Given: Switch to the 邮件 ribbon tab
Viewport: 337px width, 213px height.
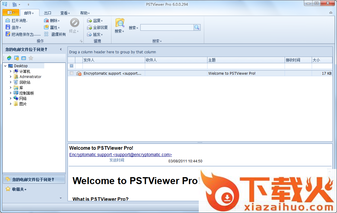Looking at the screenshot, I should point(30,13).
